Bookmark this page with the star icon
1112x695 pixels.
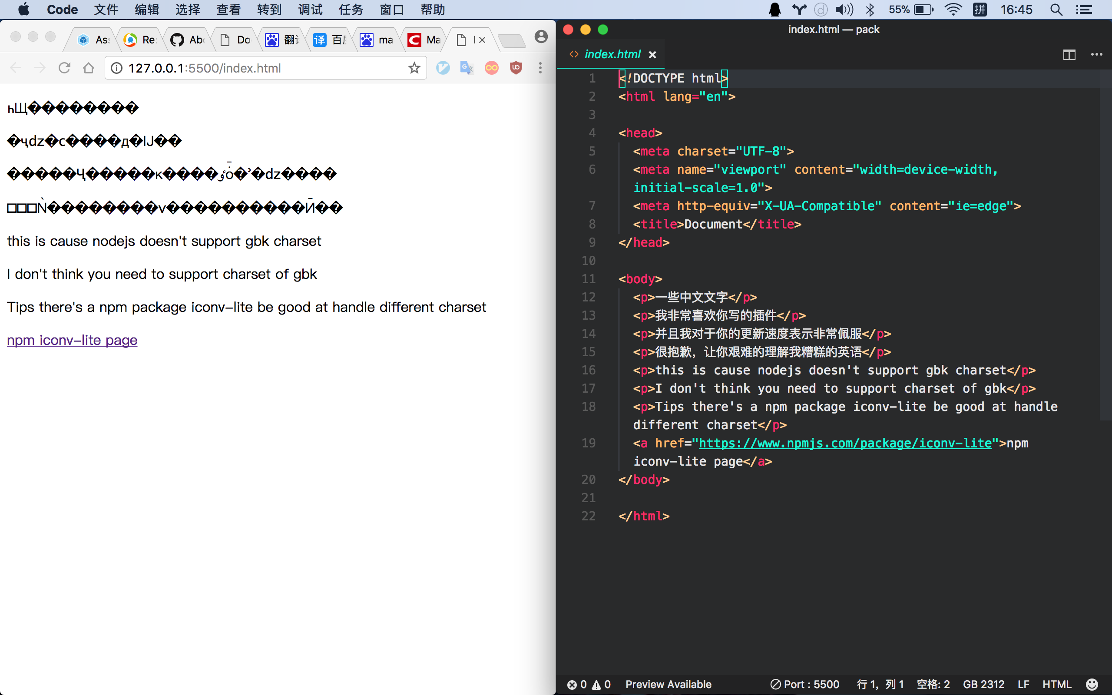(414, 68)
